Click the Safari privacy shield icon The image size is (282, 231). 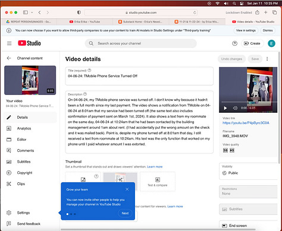coord(79,12)
